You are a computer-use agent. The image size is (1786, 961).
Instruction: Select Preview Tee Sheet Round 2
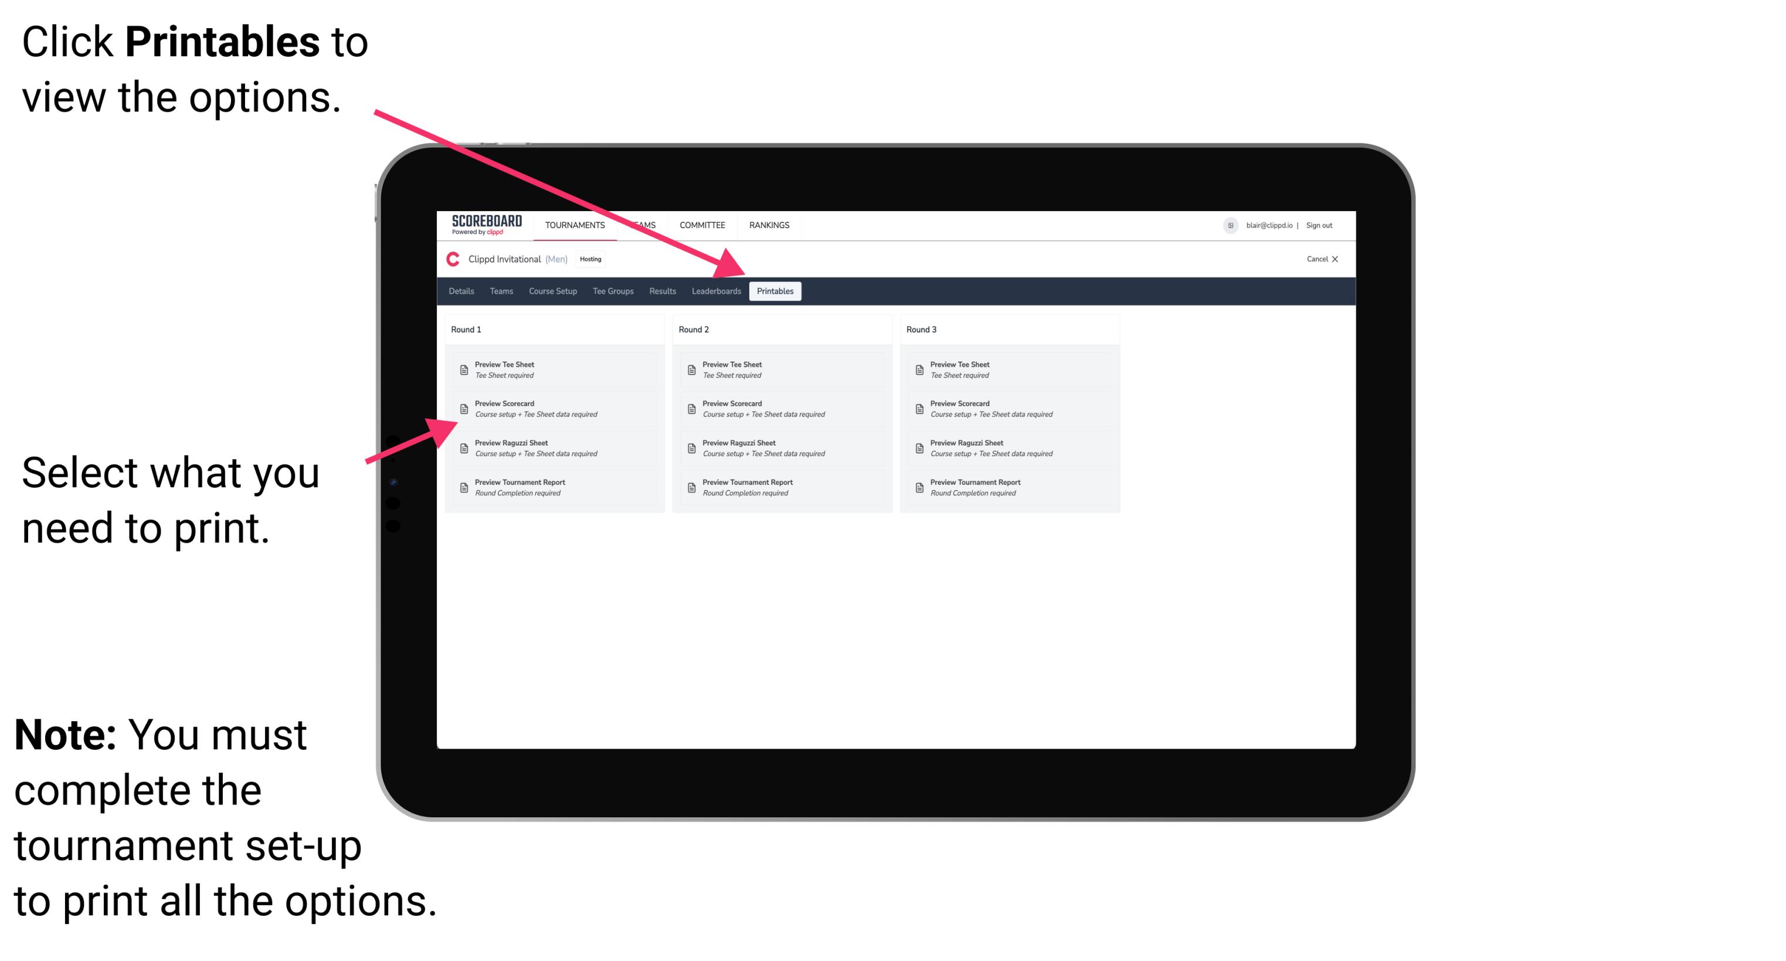780,371
